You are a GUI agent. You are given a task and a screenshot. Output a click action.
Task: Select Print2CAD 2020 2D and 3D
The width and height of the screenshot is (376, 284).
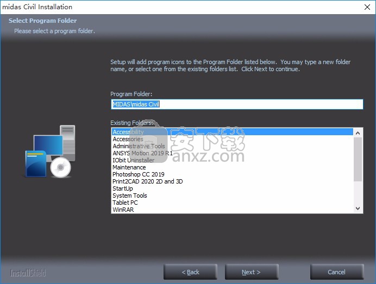point(147,181)
